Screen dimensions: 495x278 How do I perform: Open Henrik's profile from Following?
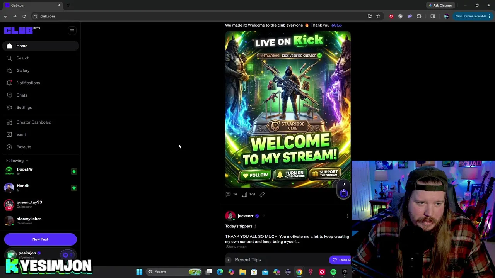[x=23, y=186]
